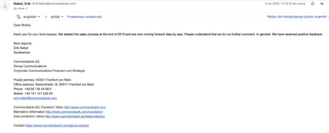Expand recipient details next to "do mnie"
Image resolution: width=329 pixels, height=133 pixels.
(27, 8)
